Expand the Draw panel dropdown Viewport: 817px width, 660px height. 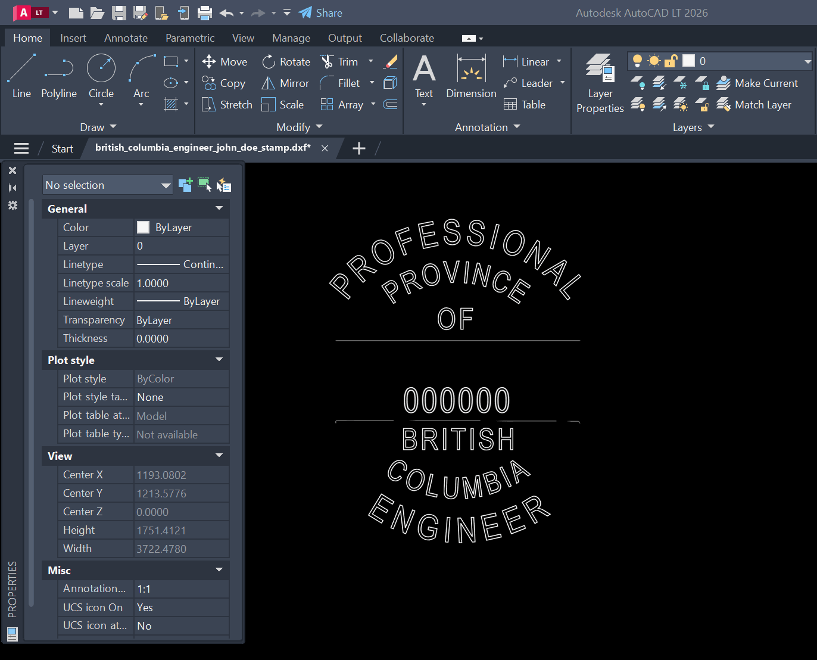[x=98, y=127]
